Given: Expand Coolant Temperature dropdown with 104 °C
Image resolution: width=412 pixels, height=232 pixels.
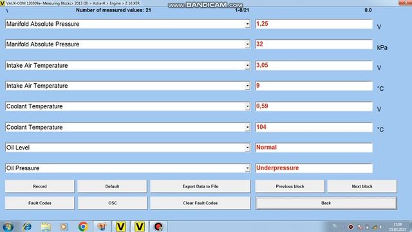Looking at the screenshot, I should tap(247, 128).
